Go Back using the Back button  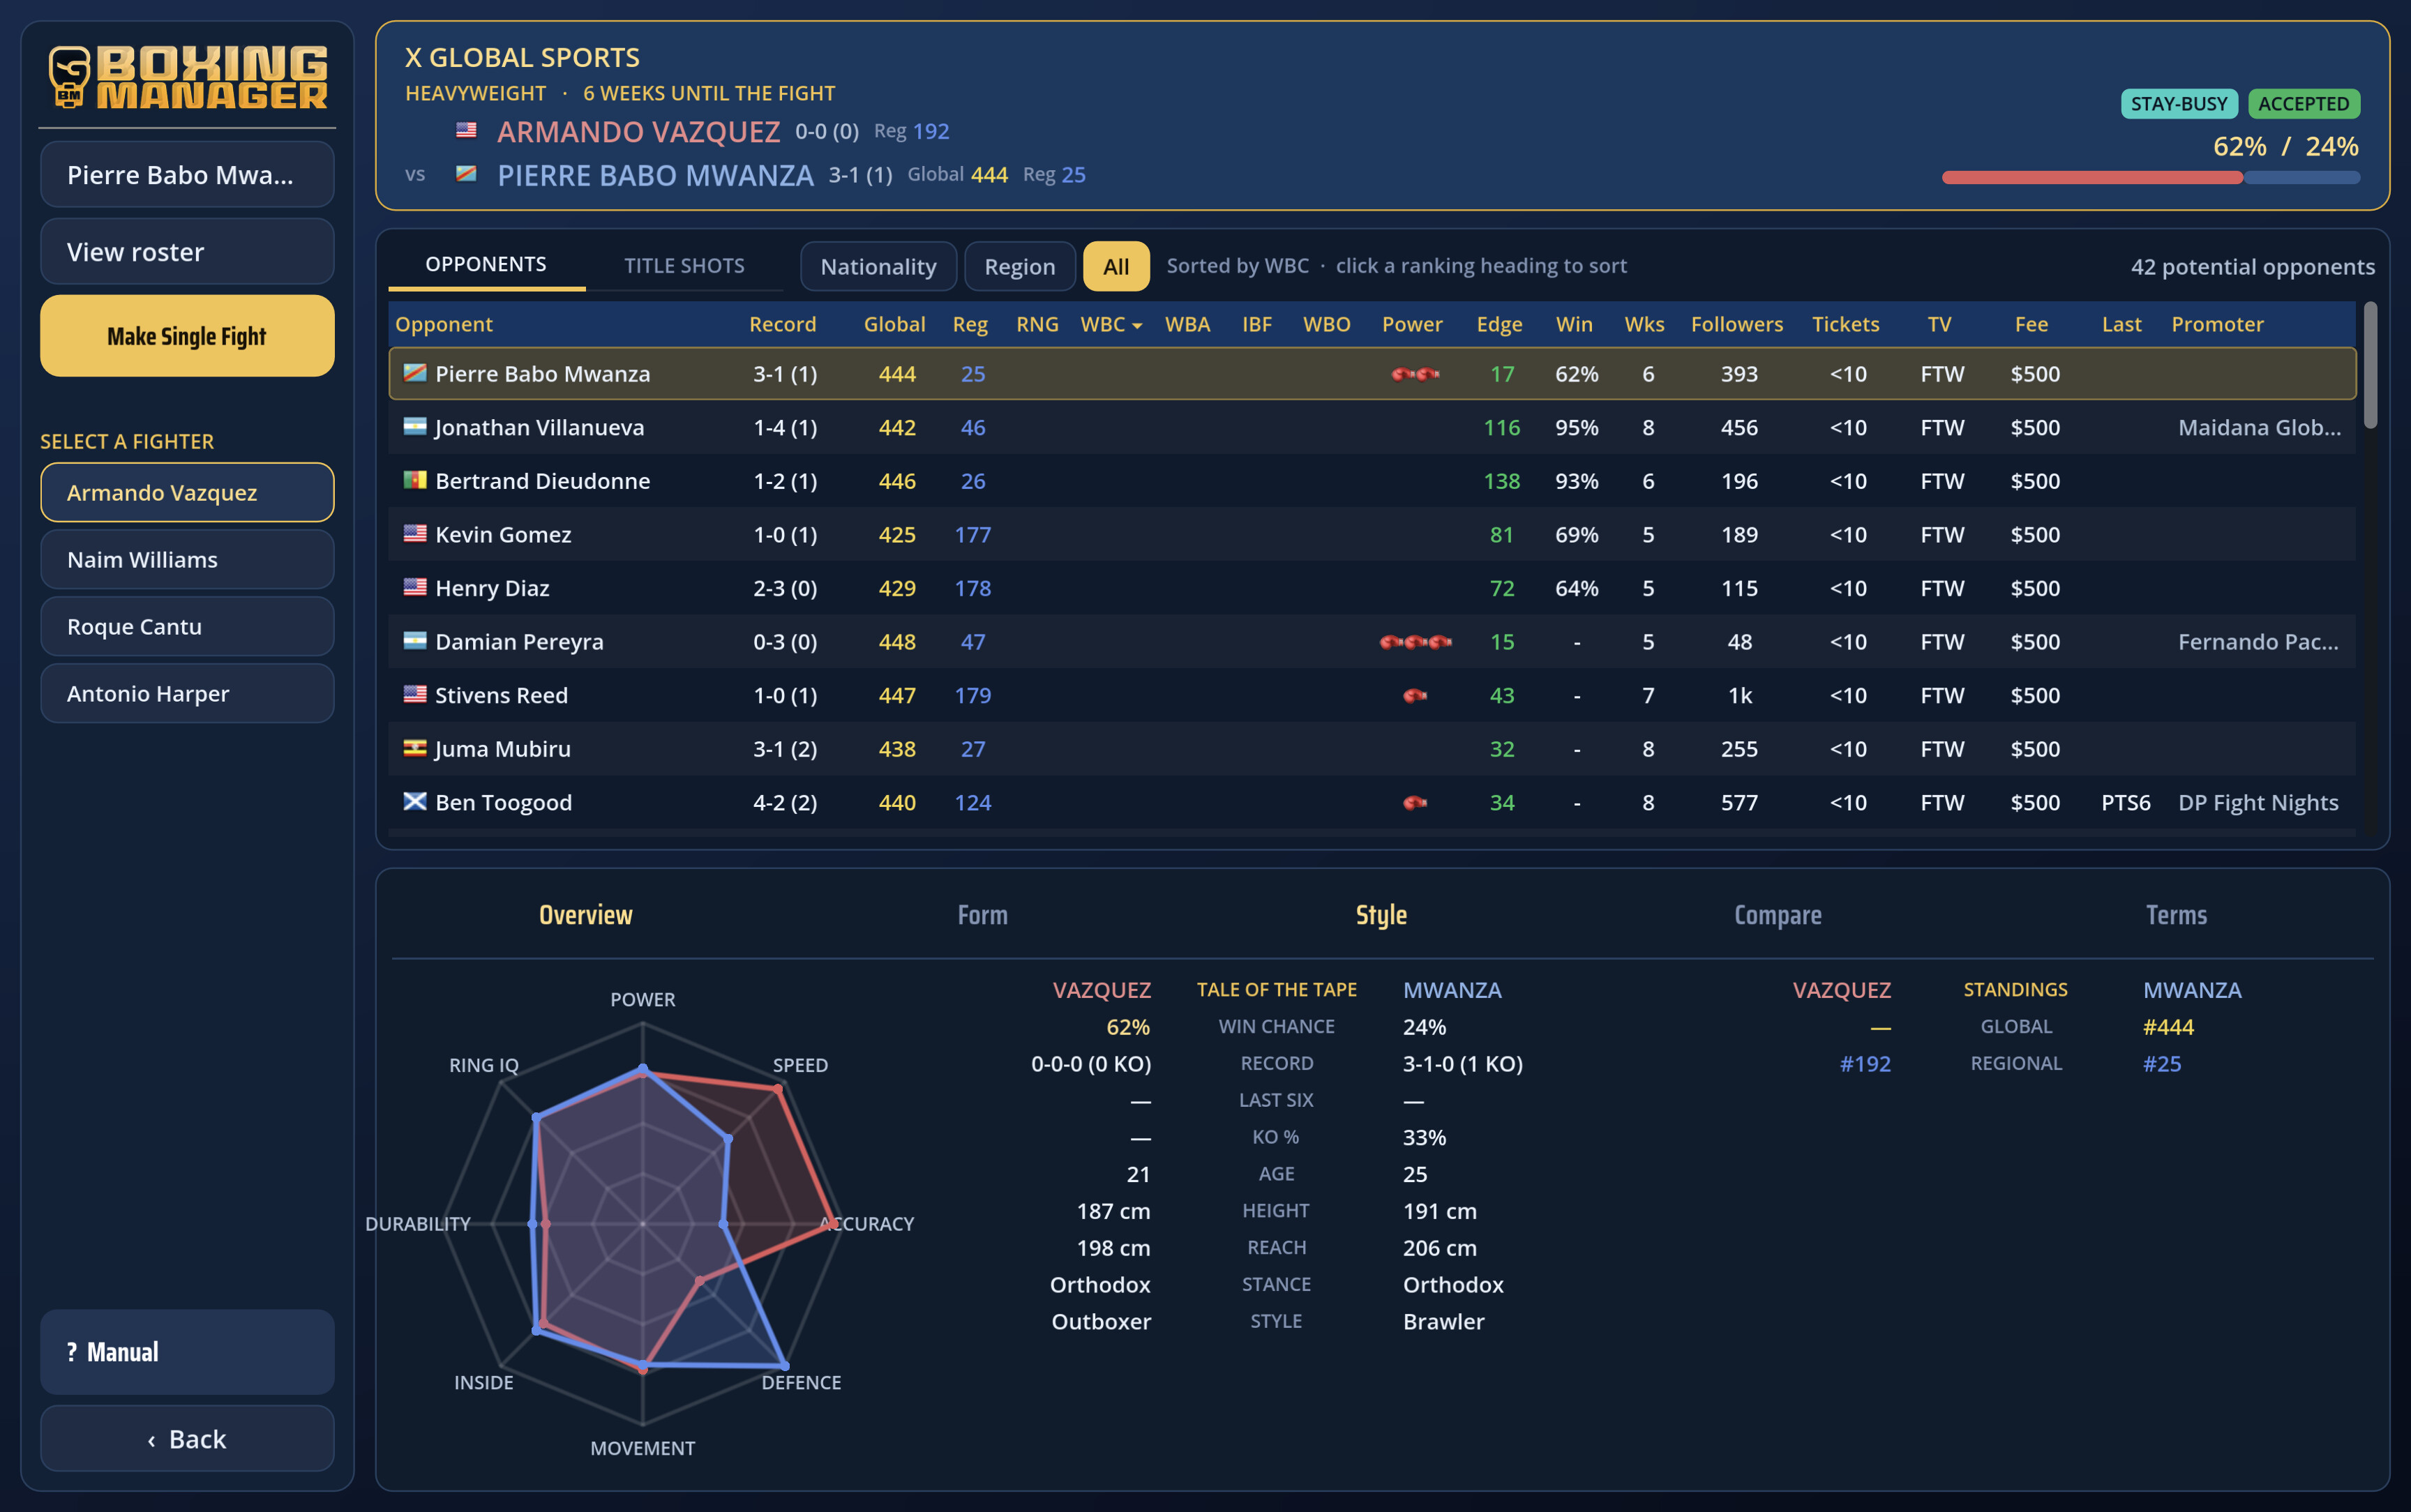(187, 1438)
